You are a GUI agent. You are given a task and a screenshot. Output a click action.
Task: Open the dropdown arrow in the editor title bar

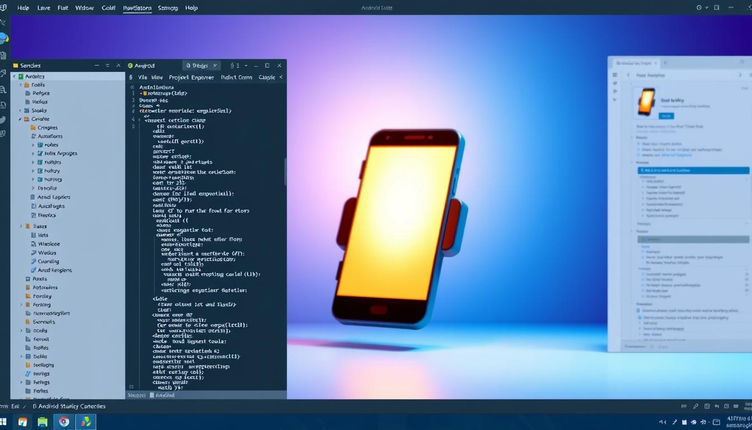(246, 66)
